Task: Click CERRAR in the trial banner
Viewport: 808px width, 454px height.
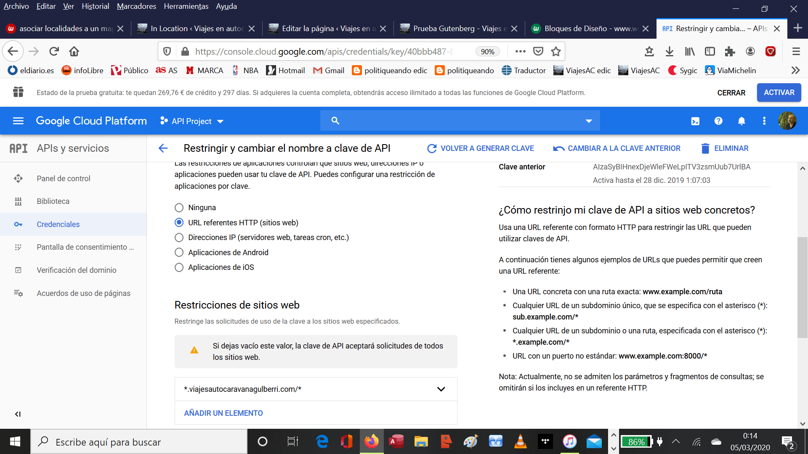Action: click(731, 93)
